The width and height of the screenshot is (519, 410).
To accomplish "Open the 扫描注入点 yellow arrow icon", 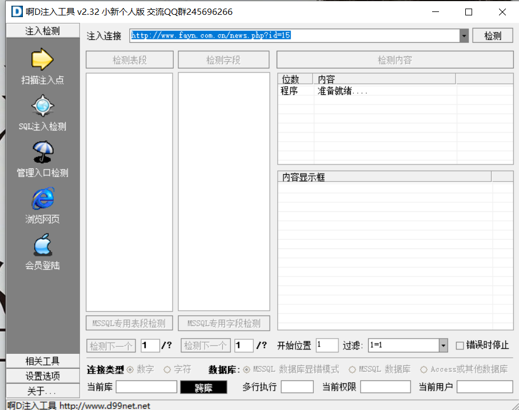I will 42,59.
